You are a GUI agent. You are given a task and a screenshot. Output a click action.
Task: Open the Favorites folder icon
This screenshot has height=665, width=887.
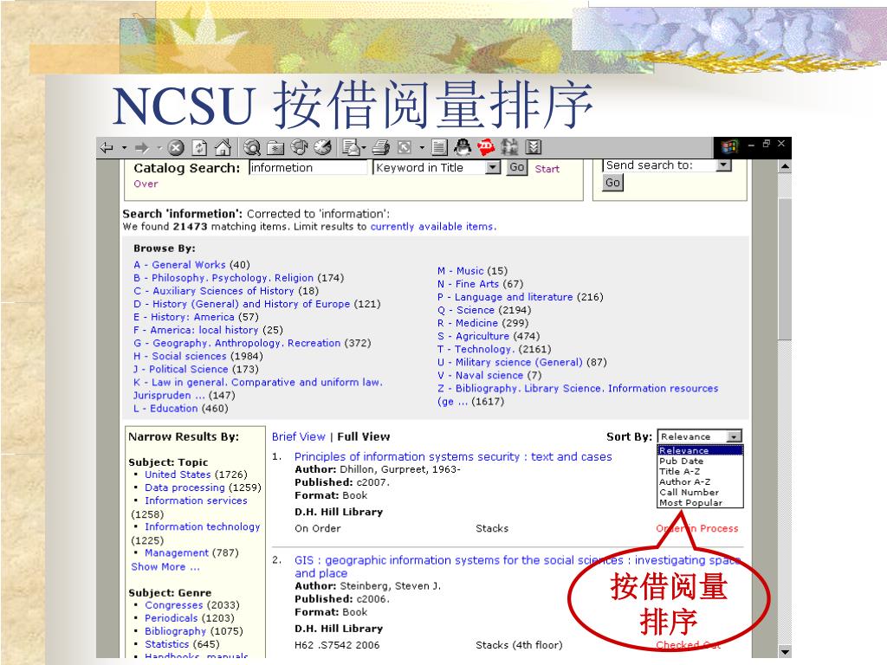275,147
